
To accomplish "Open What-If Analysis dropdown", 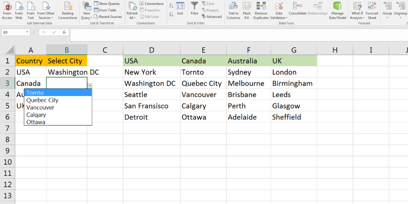I will 358,11.
